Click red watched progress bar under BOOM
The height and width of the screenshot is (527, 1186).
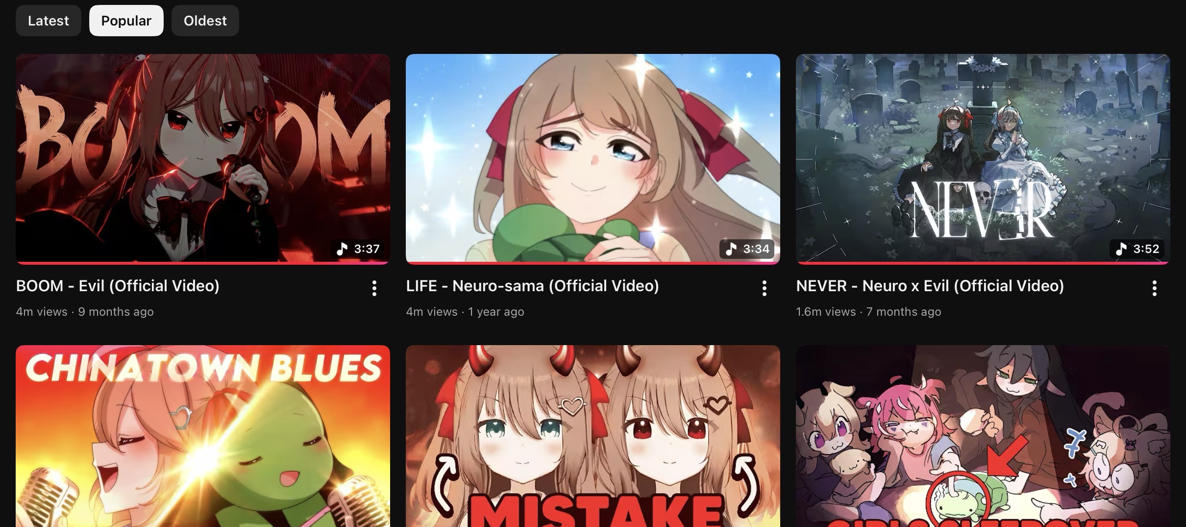[x=203, y=263]
